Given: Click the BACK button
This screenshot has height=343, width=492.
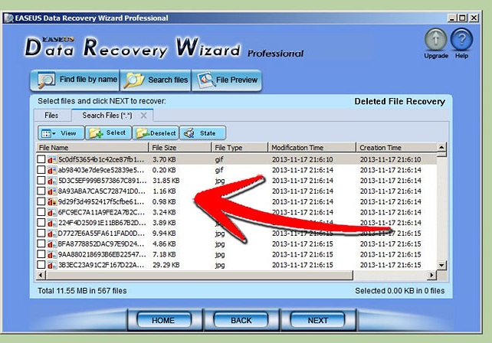Looking at the screenshot, I should coord(241,321).
